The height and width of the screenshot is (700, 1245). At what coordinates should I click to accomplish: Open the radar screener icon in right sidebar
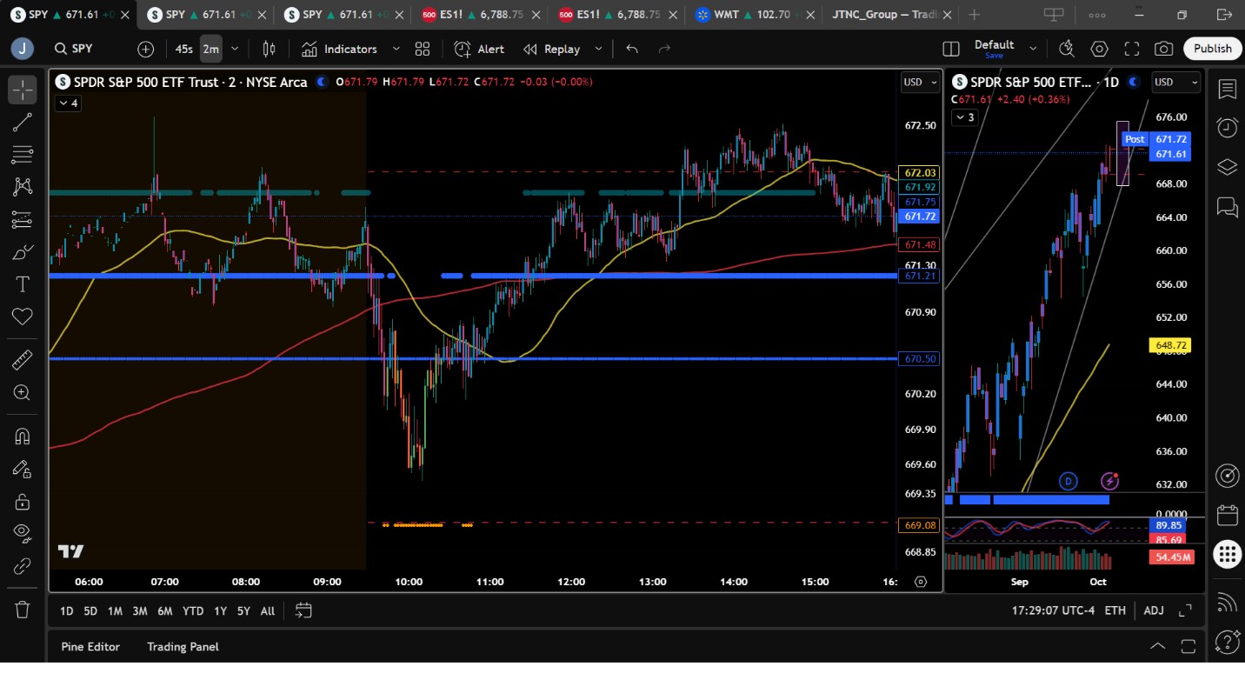click(1227, 476)
